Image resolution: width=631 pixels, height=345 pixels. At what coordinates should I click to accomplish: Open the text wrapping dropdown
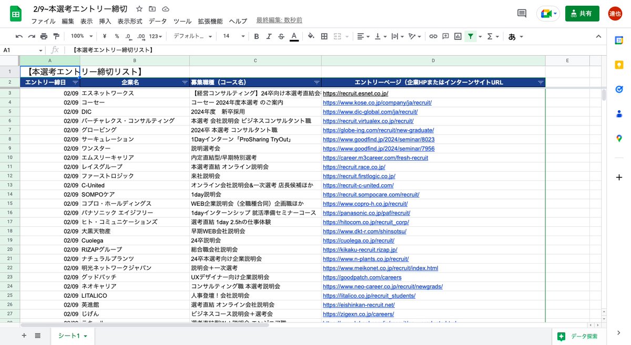(398, 36)
